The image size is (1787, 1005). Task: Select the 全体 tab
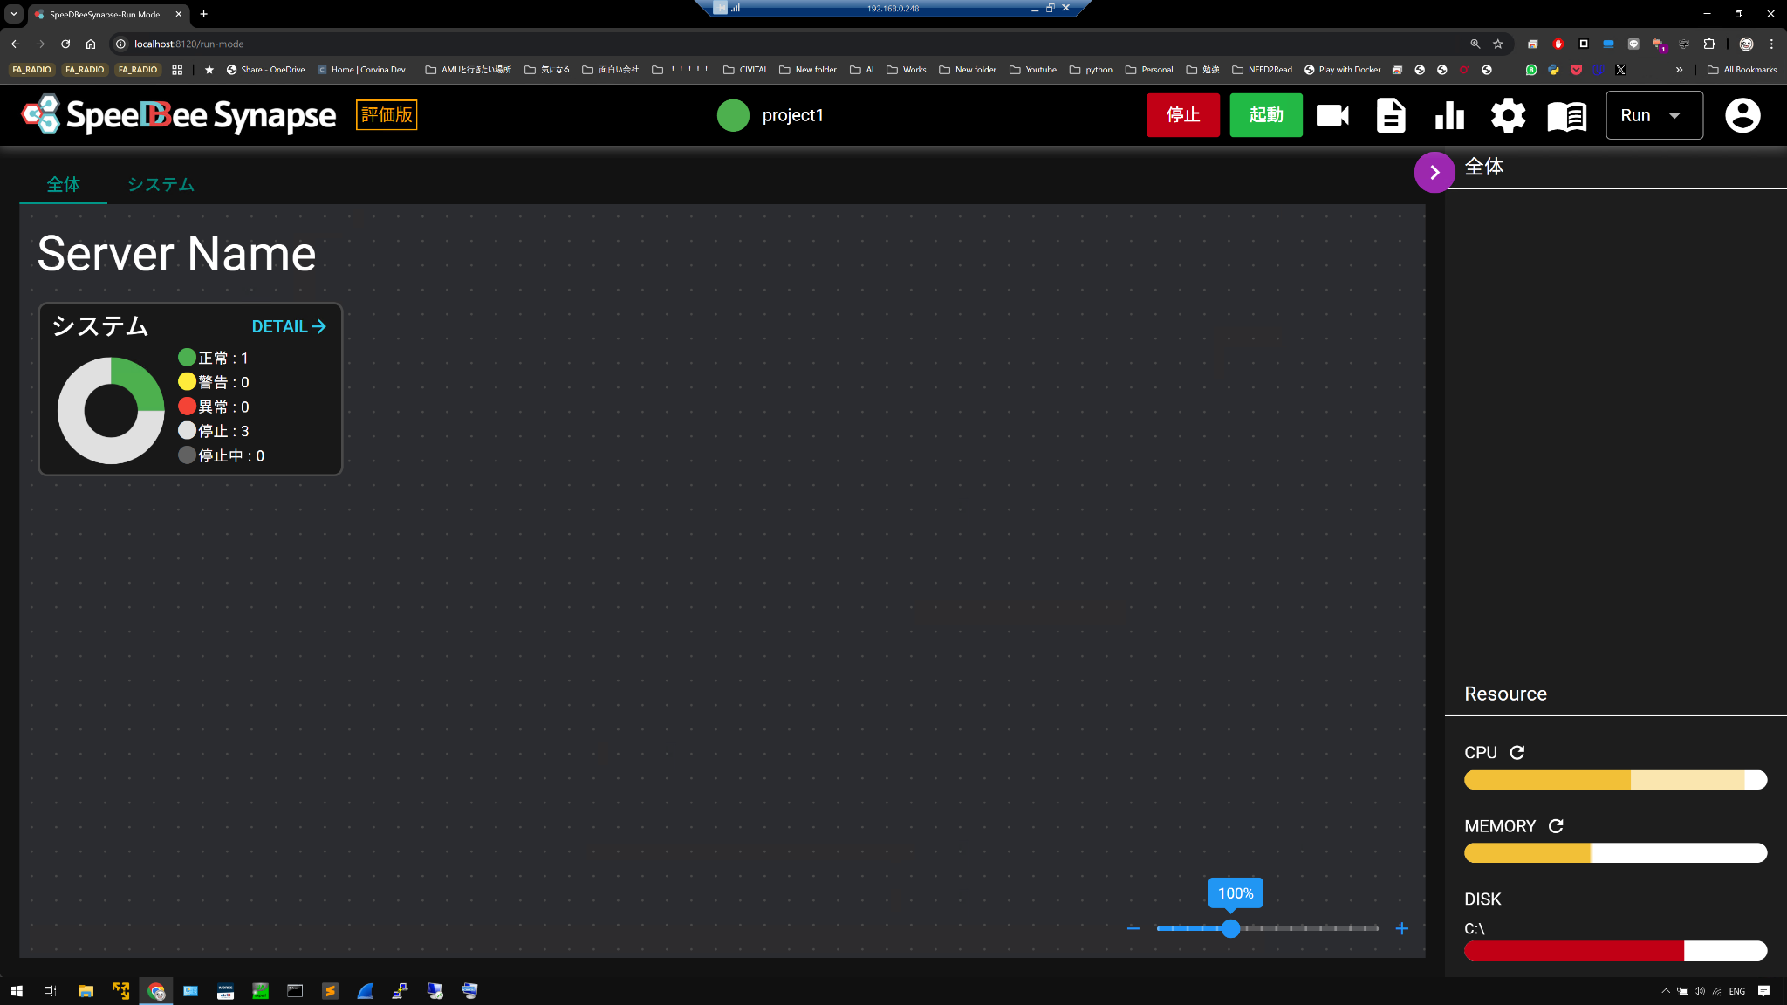(63, 184)
